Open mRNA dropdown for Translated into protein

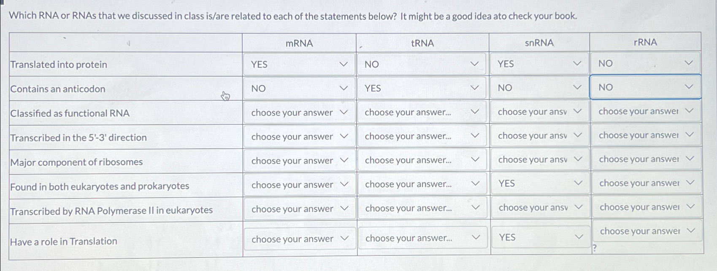[299, 64]
